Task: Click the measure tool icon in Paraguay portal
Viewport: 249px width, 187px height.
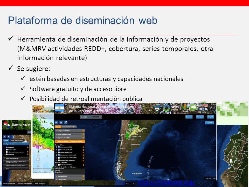Action: point(13,137)
